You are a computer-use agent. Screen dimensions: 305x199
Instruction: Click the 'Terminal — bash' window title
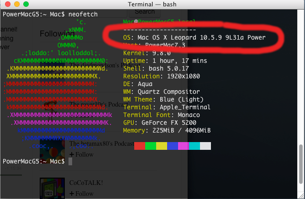152,4
